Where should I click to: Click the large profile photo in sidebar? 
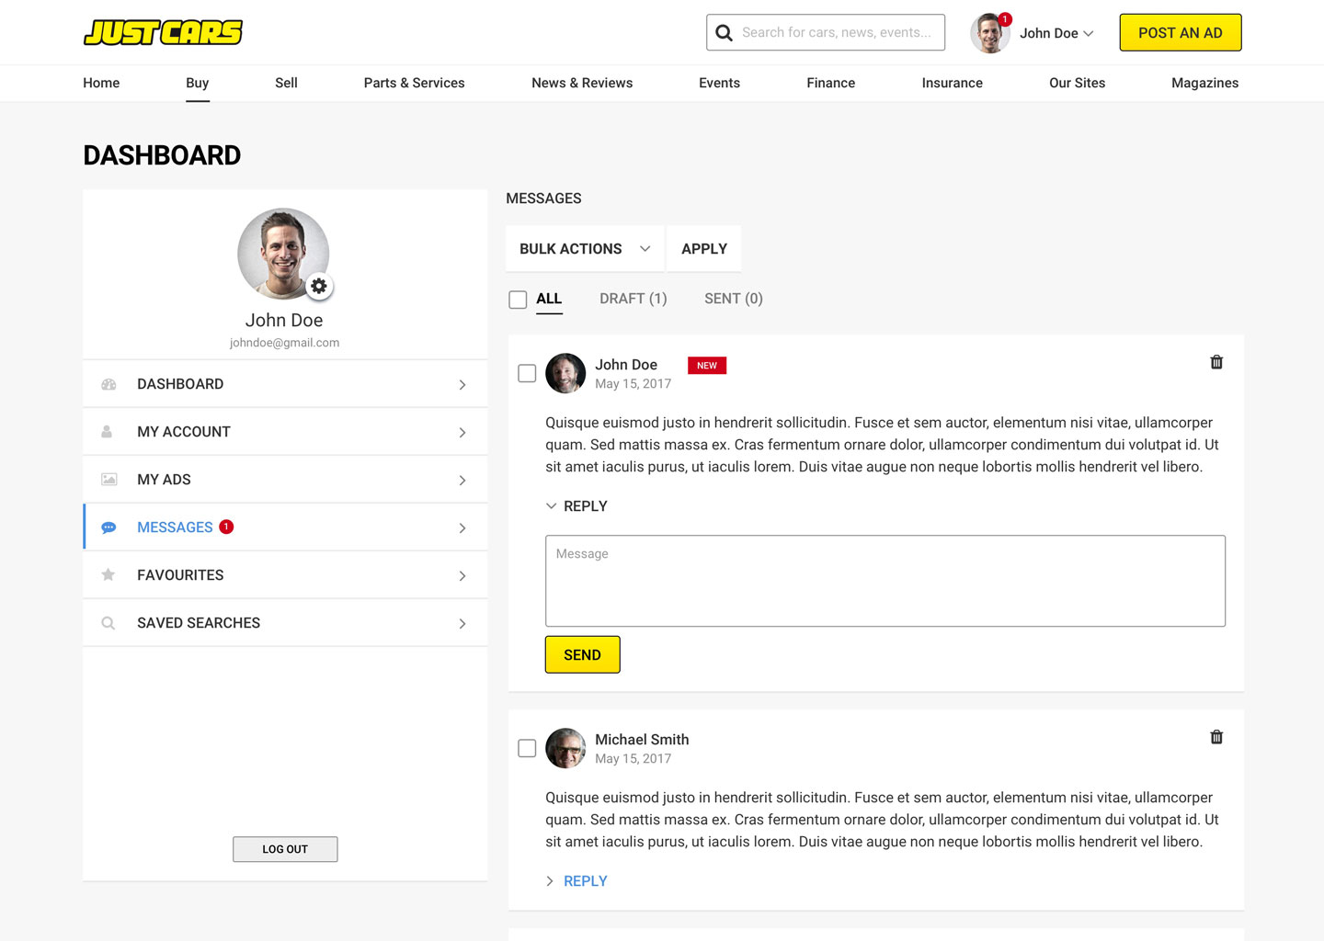pyautogui.click(x=283, y=254)
